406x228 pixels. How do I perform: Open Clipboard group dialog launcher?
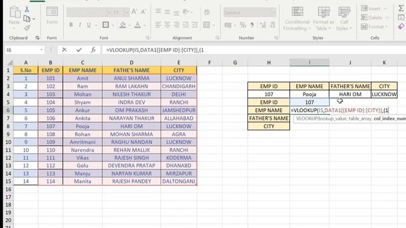(37, 38)
